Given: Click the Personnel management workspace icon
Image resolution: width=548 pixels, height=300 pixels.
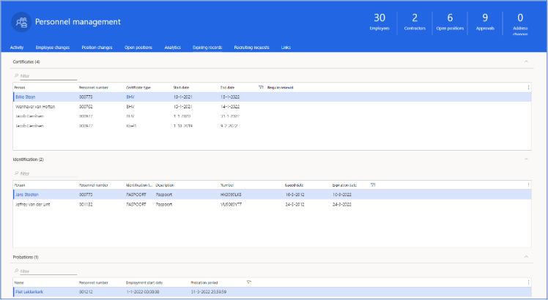Looking at the screenshot, I should tap(21, 22).
